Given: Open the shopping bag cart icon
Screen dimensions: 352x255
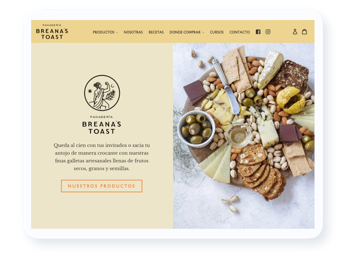Looking at the screenshot, I should pyautogui.click(x=305, y=32).
